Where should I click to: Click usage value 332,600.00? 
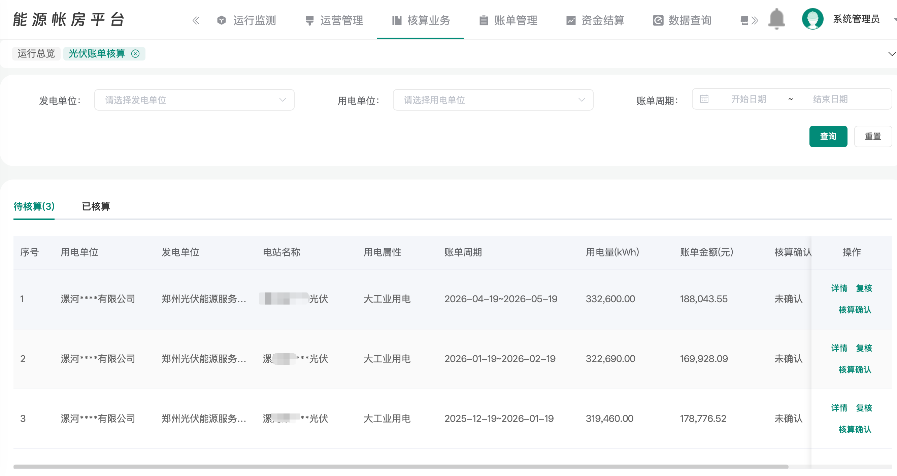[610, 299]
